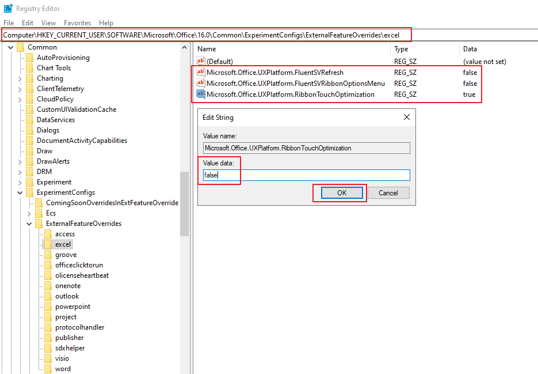
Task: Click the project folder icon
Action: [x=48, y=317]
